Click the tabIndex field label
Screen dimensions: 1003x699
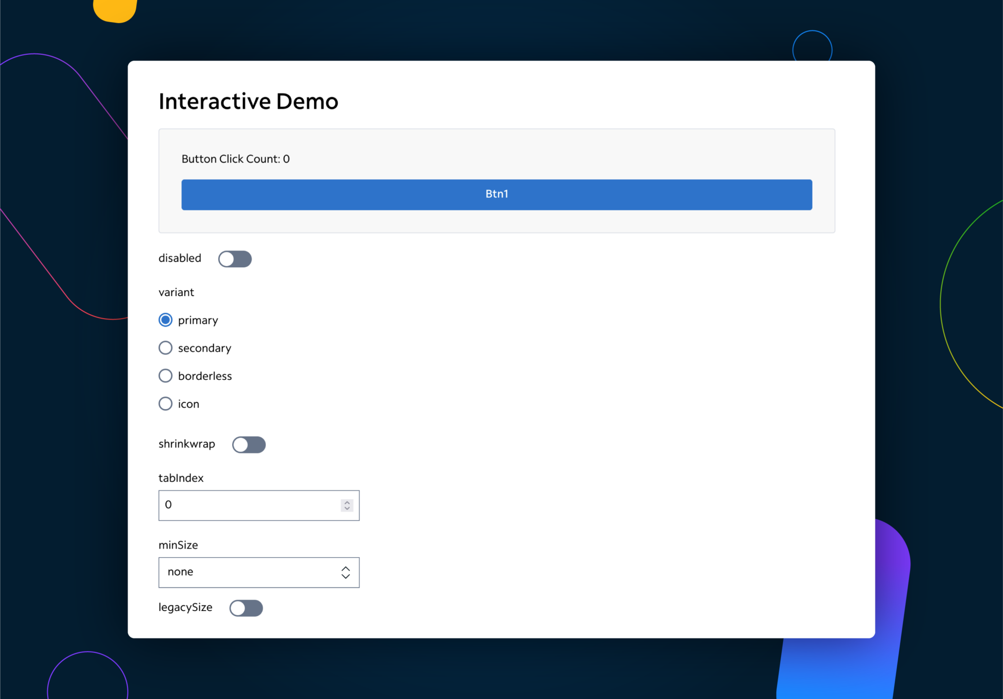tap(181, 478)
